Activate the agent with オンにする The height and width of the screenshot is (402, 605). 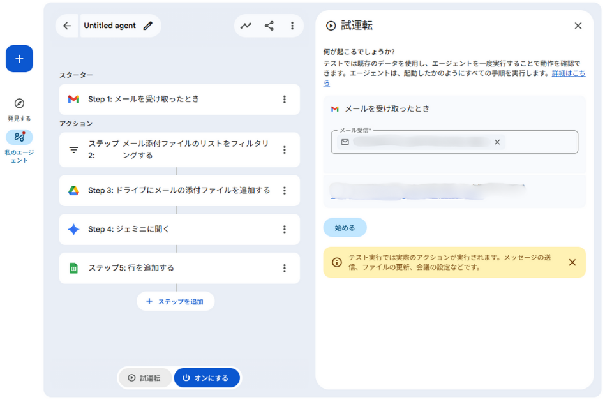[207, 378]
